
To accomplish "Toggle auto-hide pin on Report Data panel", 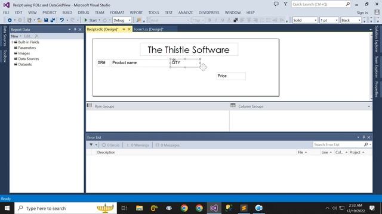I will 75,29.
